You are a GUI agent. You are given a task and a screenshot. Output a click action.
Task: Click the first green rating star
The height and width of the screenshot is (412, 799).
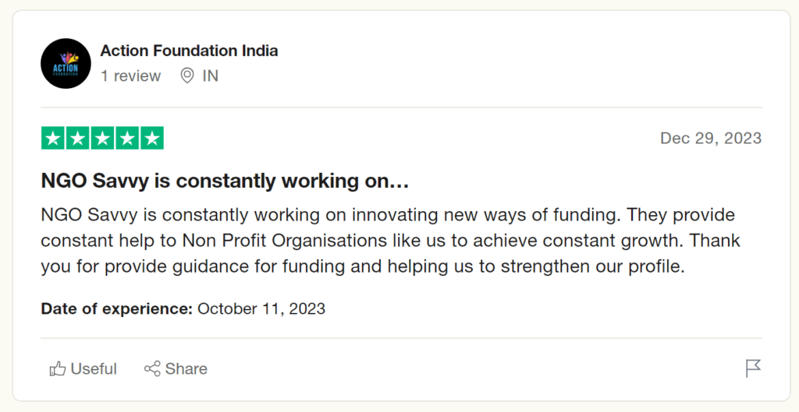pos(53,138)
